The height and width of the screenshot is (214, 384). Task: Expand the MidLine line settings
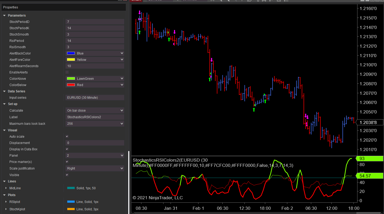pyautogui.click(x=6, y=188)
